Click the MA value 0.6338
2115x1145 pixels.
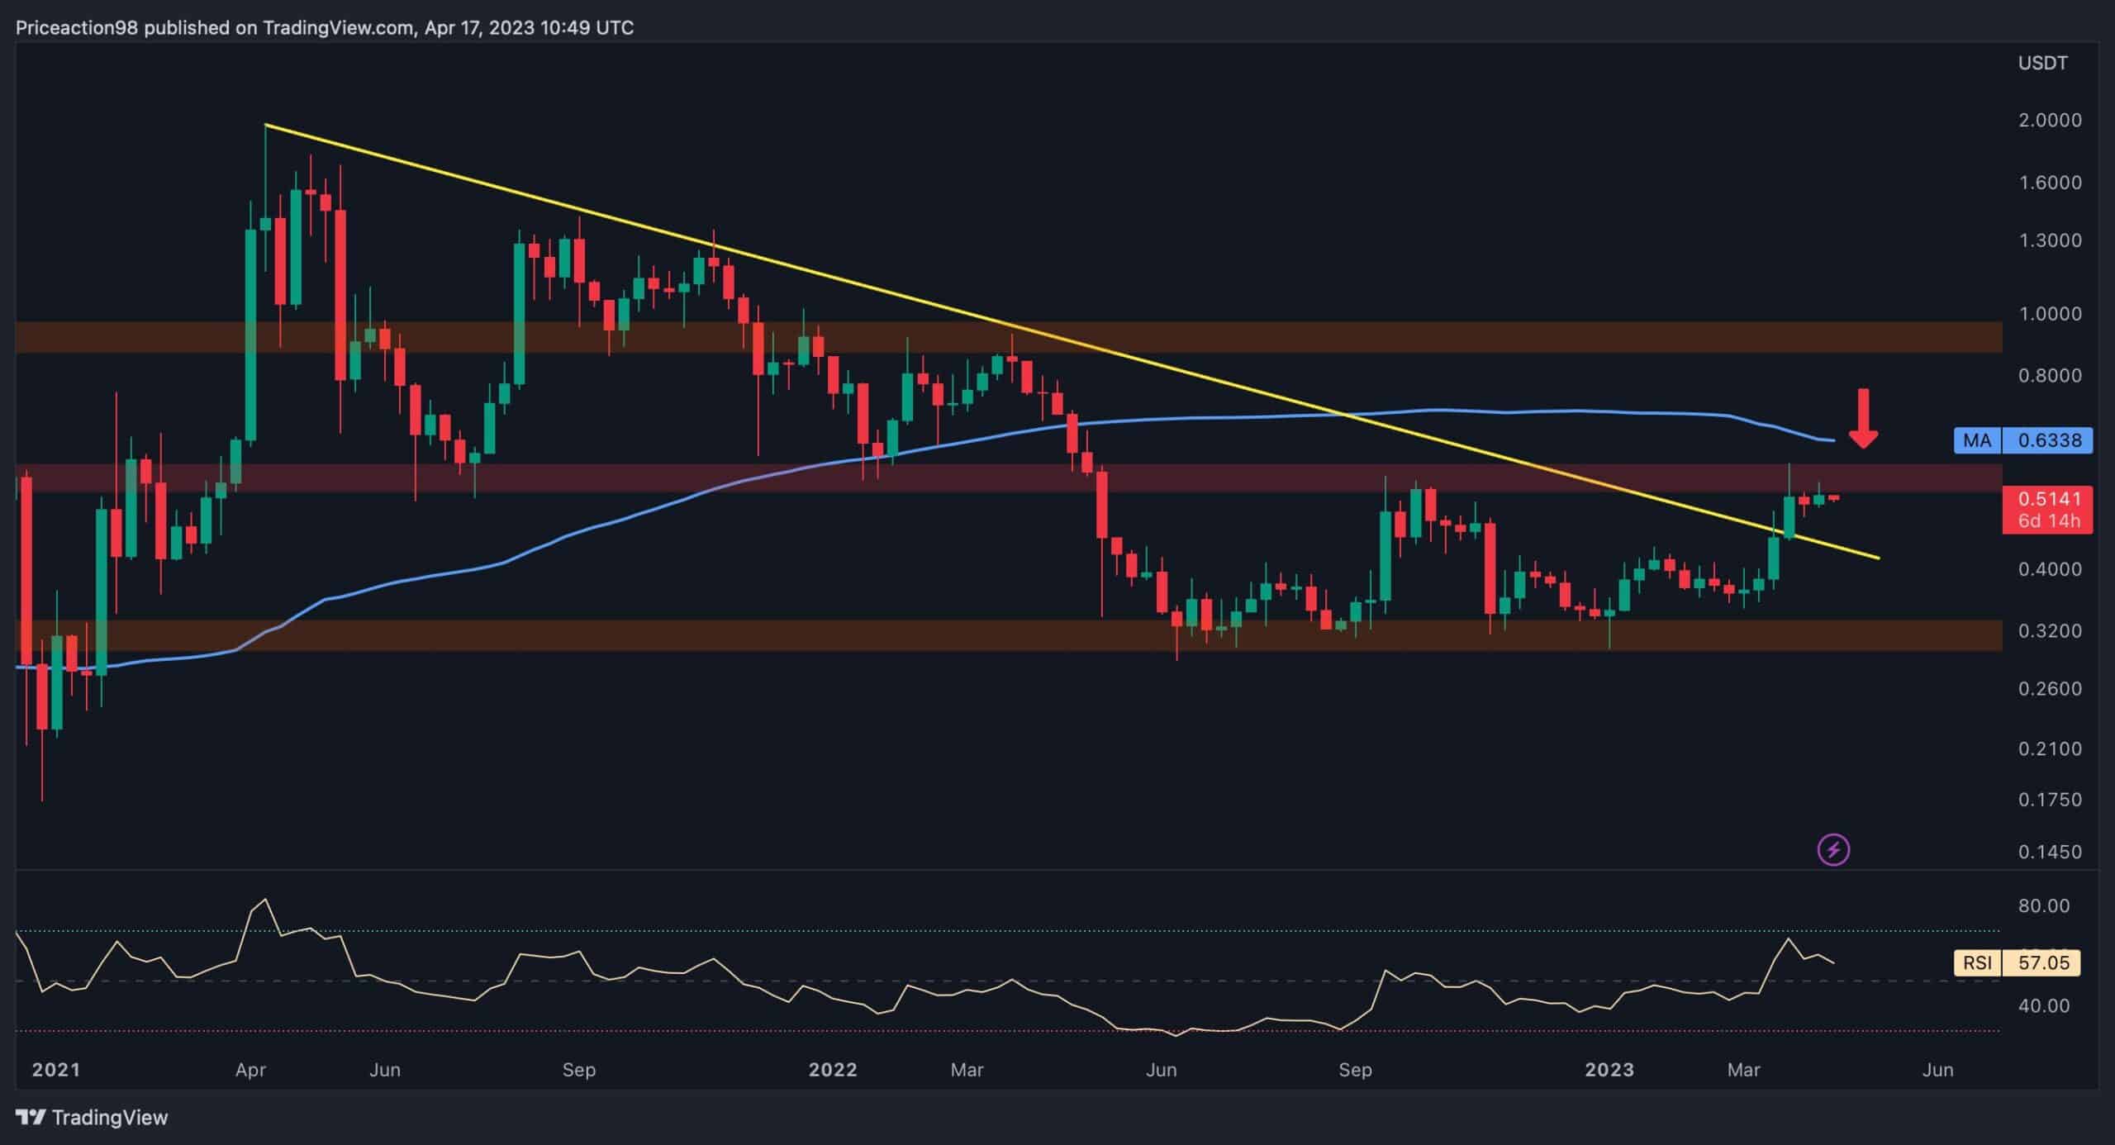click(2049, 440)
